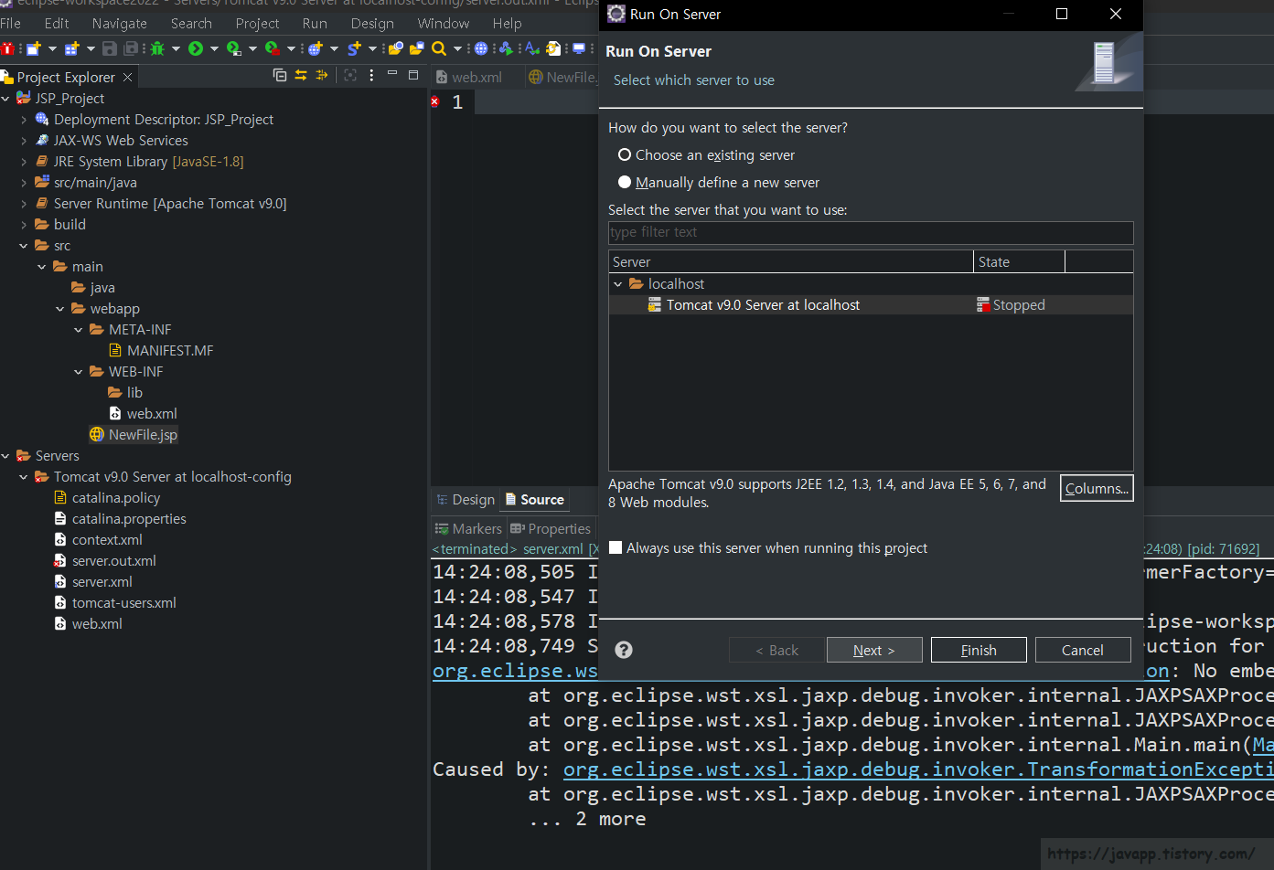Viewport: 1274px width, 870px height.
Task: Launch Debug with the green bug icon
Action: [x=157, y=48]
